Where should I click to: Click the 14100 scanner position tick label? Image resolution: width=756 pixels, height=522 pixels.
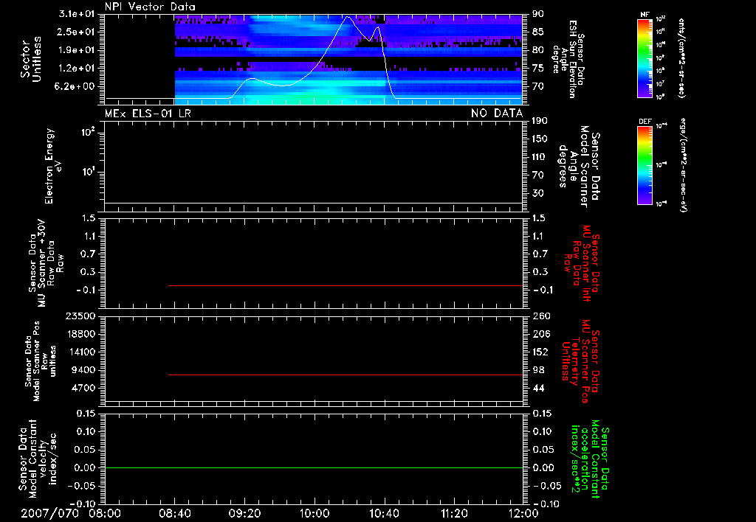80,352
